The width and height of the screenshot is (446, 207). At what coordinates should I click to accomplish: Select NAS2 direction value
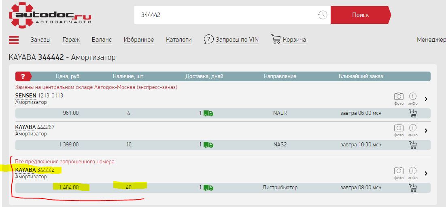click(x=280, y=144)
